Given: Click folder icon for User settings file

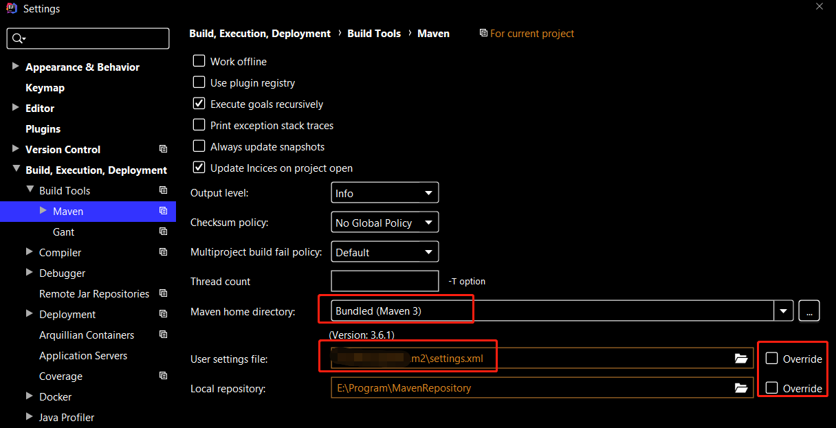Looking at the screenshot, I should point(740,359).
